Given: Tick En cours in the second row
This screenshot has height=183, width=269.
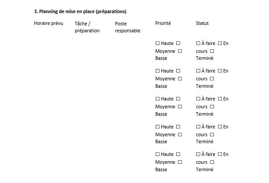Looking at the screenshot, I should pos(220,71).
